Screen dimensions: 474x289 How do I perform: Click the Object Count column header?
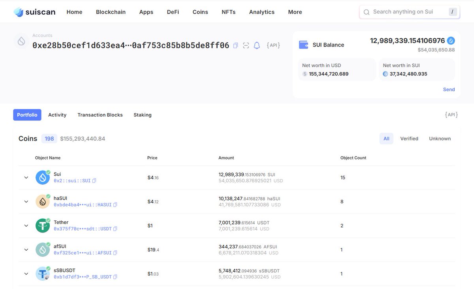(x=354, y=158)
